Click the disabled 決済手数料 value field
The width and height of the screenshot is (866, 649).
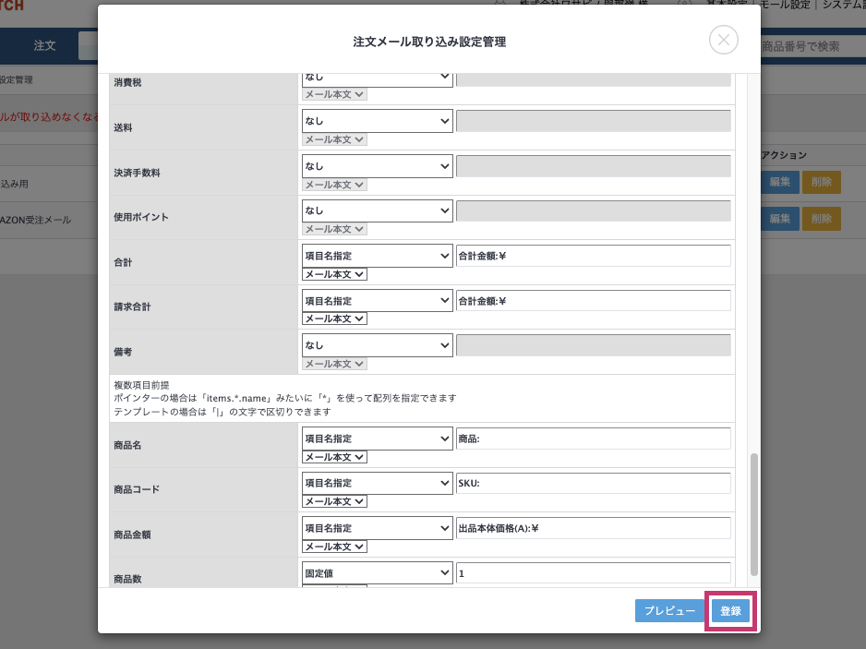coord(593,166)
